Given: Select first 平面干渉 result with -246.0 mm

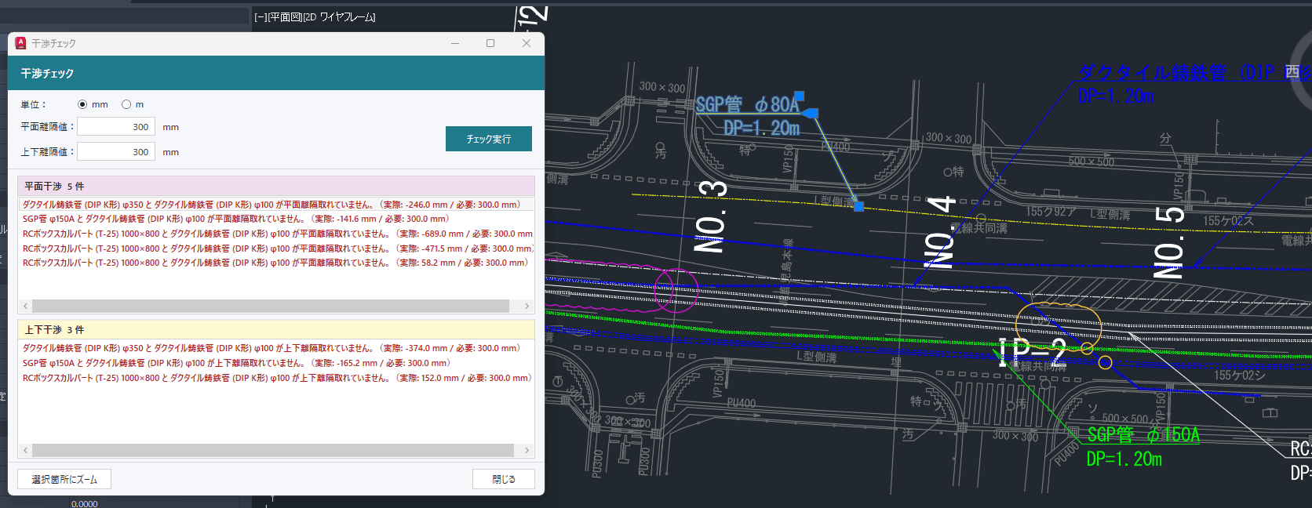Looking at the screenshot, I should point(271,205).
